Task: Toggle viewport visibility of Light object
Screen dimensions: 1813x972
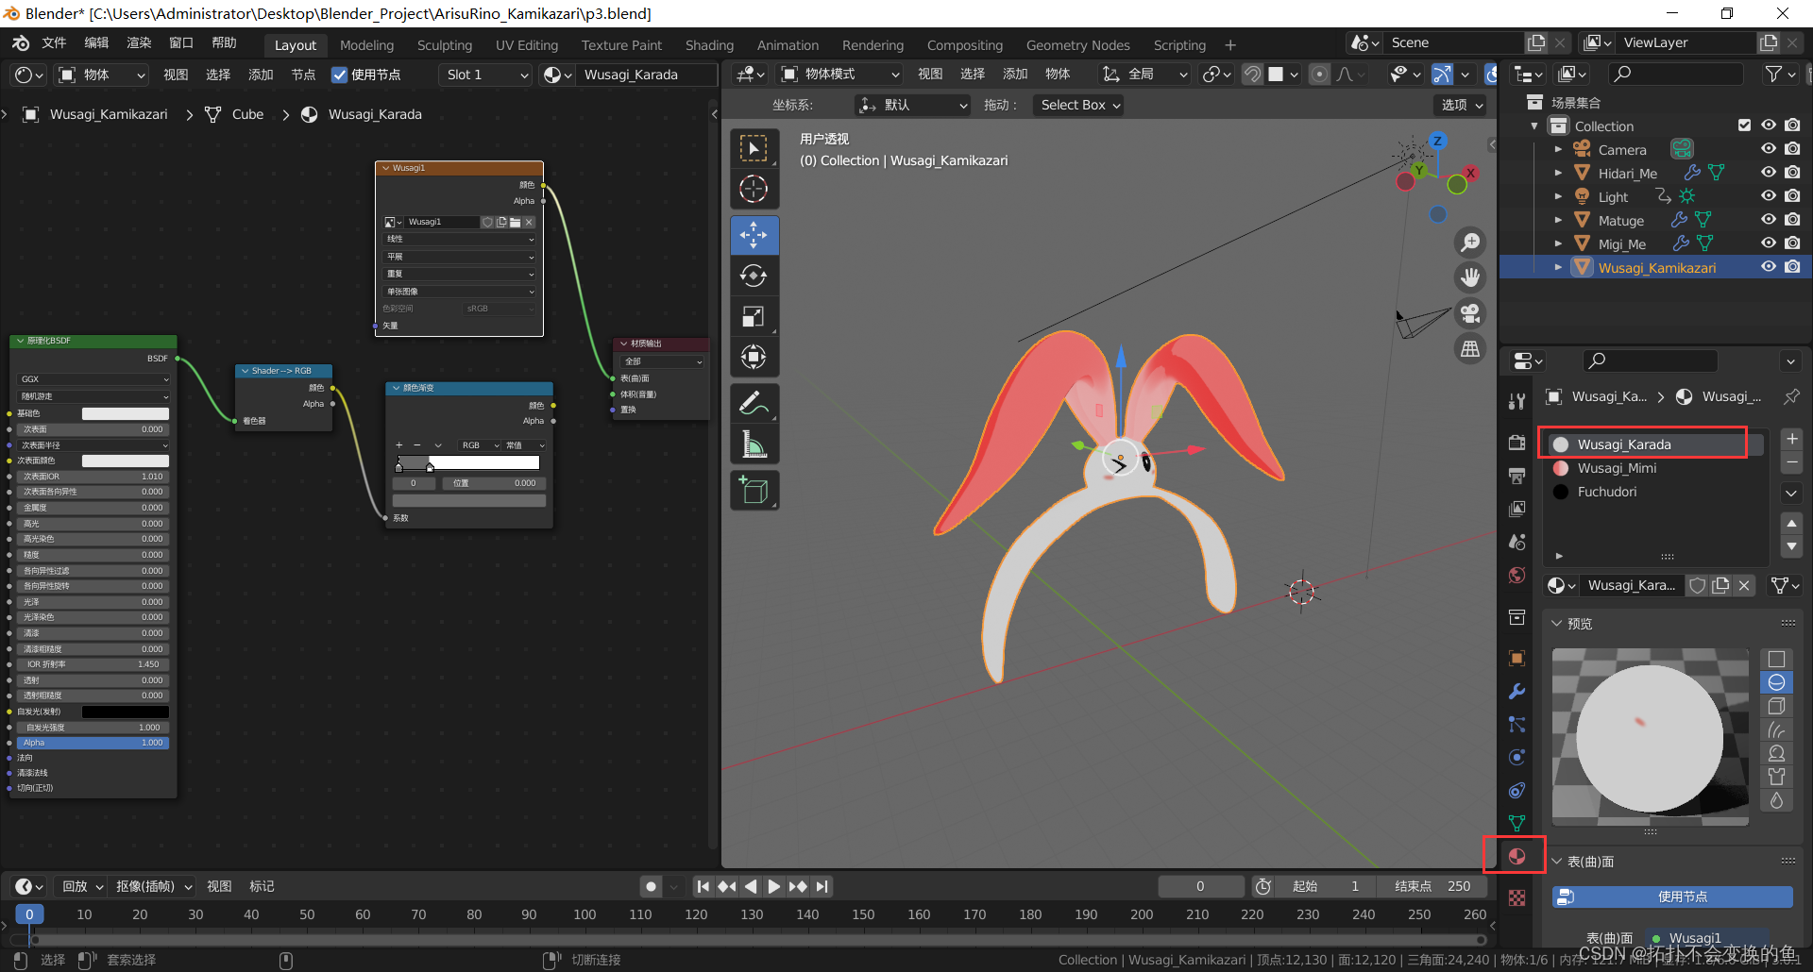Action: tap(1769, 196)
